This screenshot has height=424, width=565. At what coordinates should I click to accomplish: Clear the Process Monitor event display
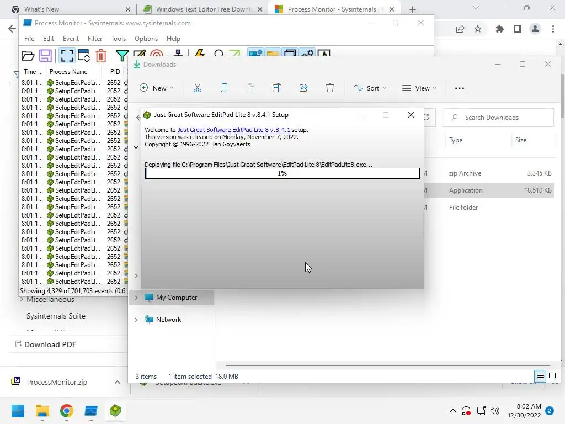[x=101, y=56]
